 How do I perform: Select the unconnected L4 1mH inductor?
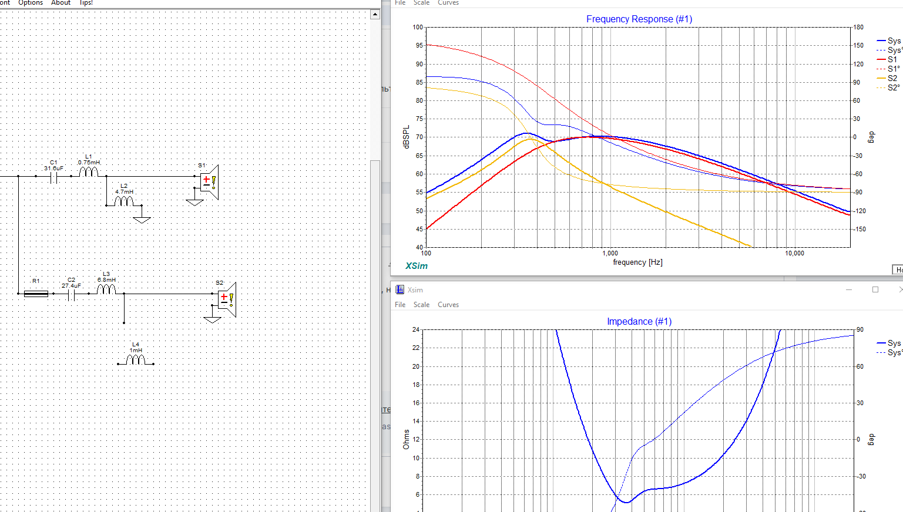pyautogui.click(x=136, y=359)
